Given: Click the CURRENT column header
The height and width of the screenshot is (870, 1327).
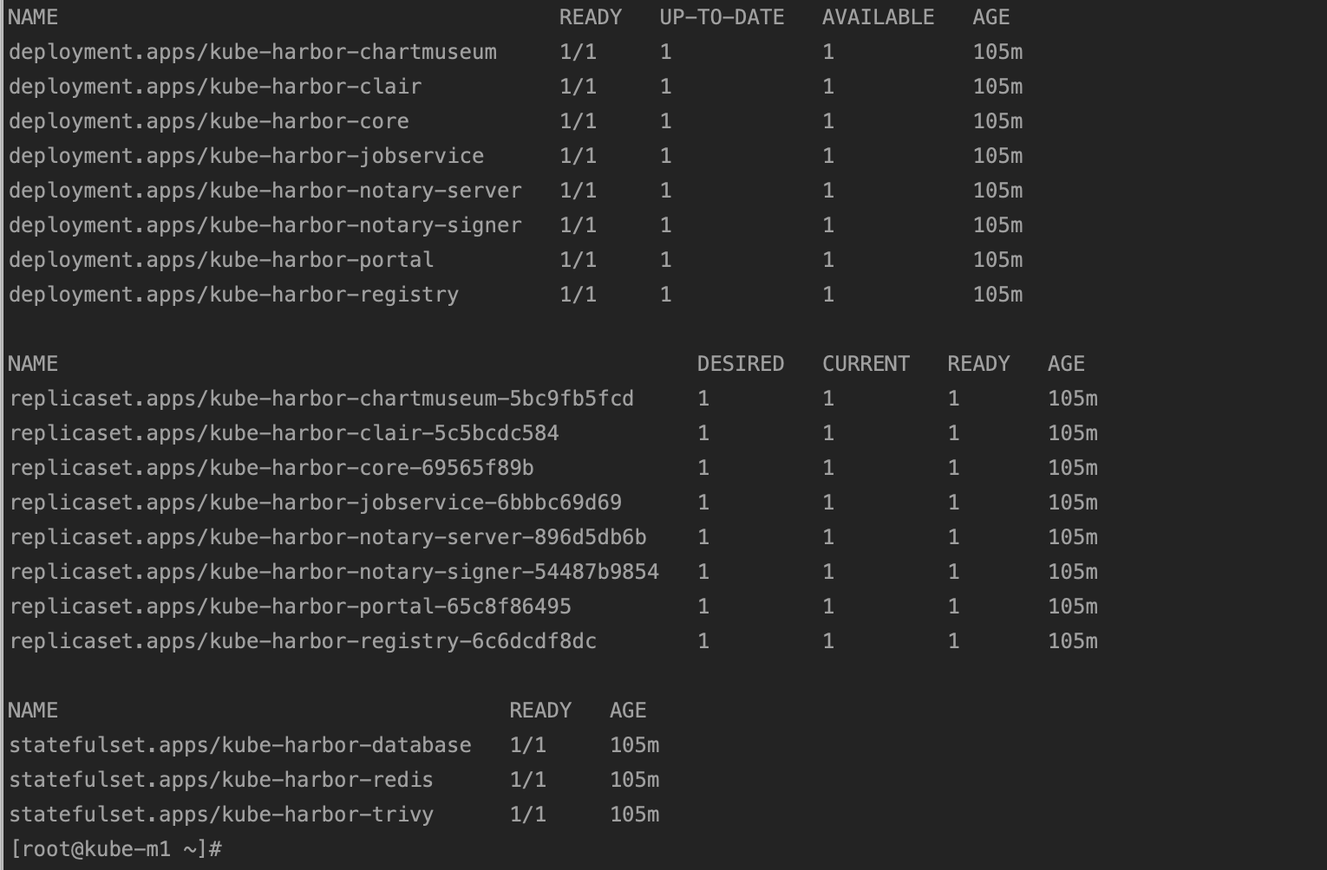Looking at the screenshot, I should (866, 364).
